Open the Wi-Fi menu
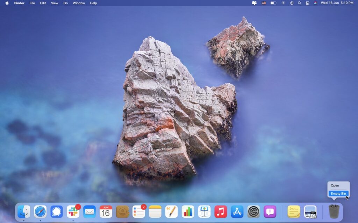The width and height of the screenshot is (358, 223). point(283,3)
